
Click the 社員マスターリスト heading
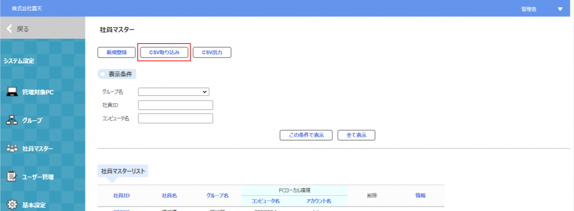123,171
